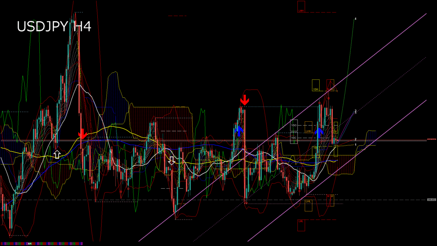Select the red LMH box at the top

coord(301,6)
